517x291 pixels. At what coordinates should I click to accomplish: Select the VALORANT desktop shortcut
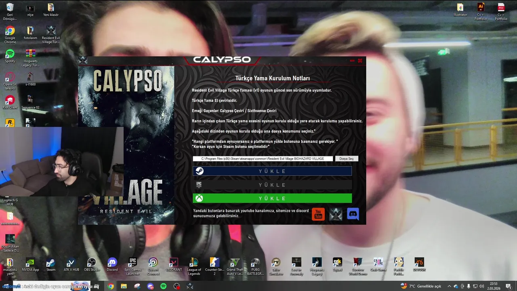174,265
